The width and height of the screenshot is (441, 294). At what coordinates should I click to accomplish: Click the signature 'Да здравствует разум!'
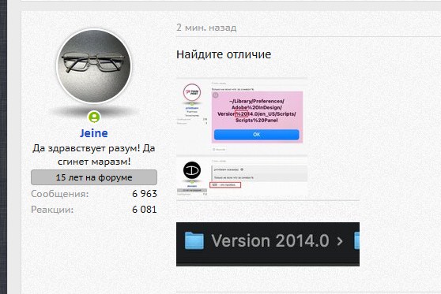coord(86,148)
